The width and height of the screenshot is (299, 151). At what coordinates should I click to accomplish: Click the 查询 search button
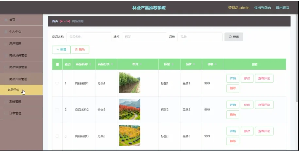[x=234, y=37]
